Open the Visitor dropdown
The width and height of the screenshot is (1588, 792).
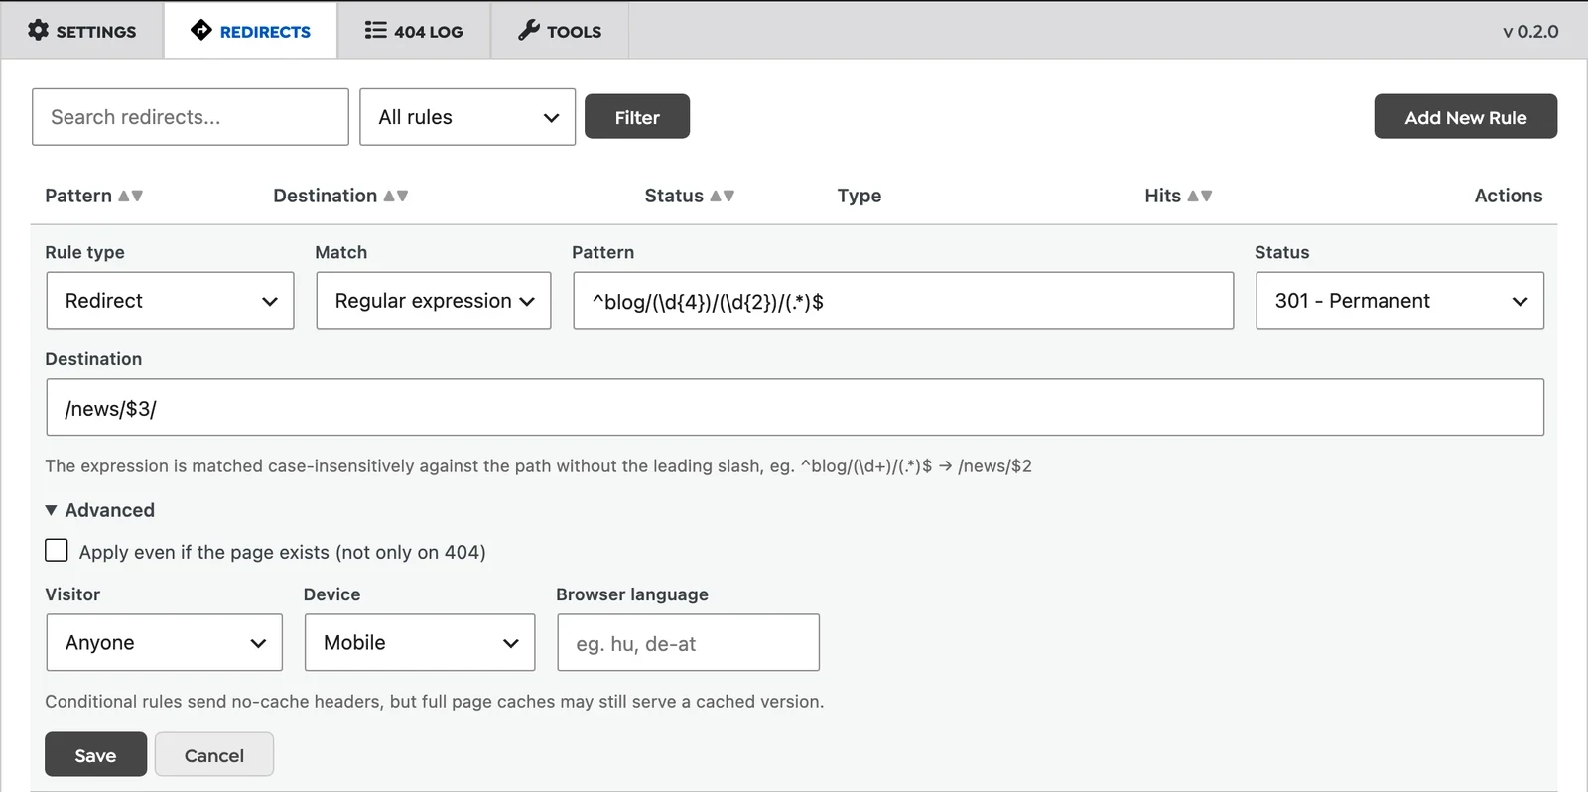[x=164, y=642]
